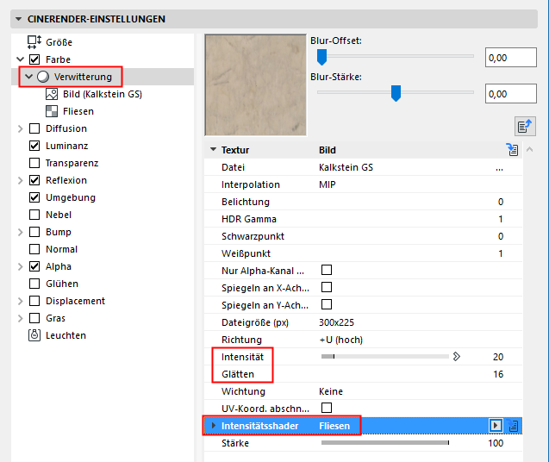Click the Blur-Stärke slider handle
The width and height of the screenshot is (549, 462).
tap(396, 93)
